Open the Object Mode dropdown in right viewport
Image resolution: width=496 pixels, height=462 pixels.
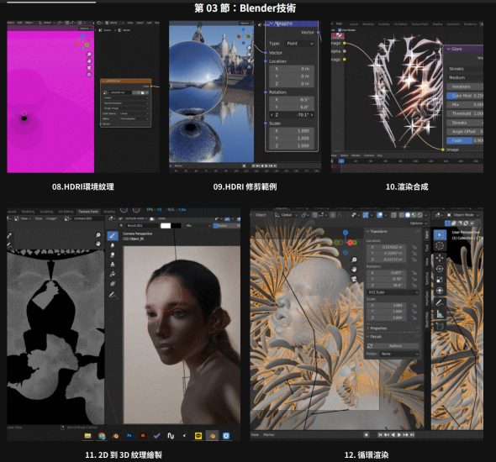(x=463, y=215)
